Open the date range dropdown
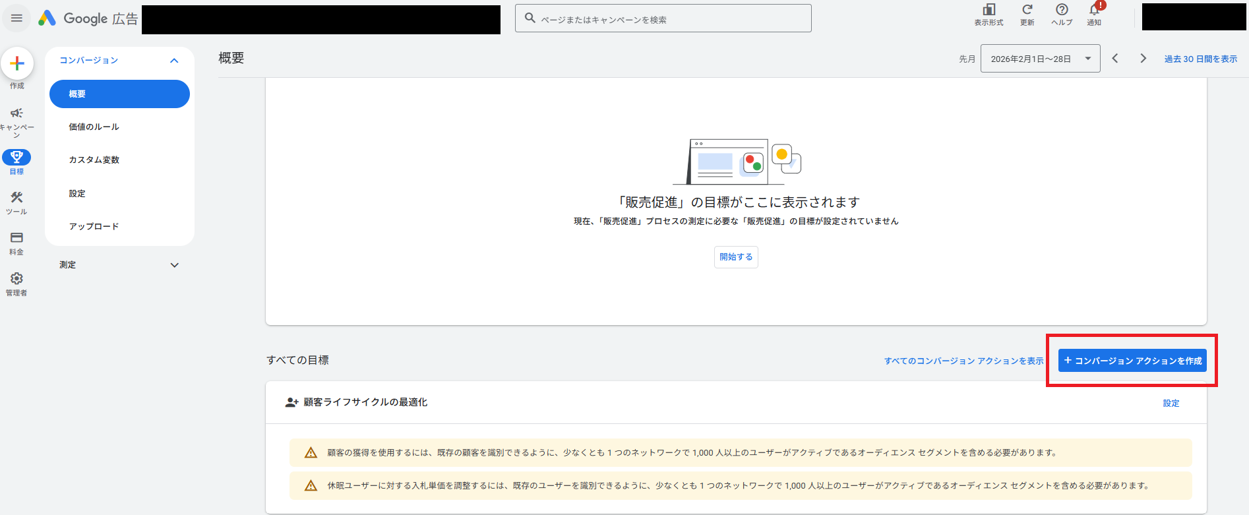This screenshot has width=1249, height=515. pos(1040,59)
